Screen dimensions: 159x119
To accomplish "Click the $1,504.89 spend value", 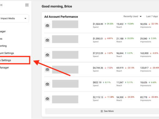I will [x=98, y=24].
